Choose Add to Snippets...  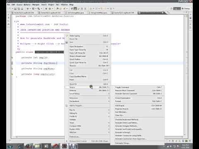(x=87, y=106)
